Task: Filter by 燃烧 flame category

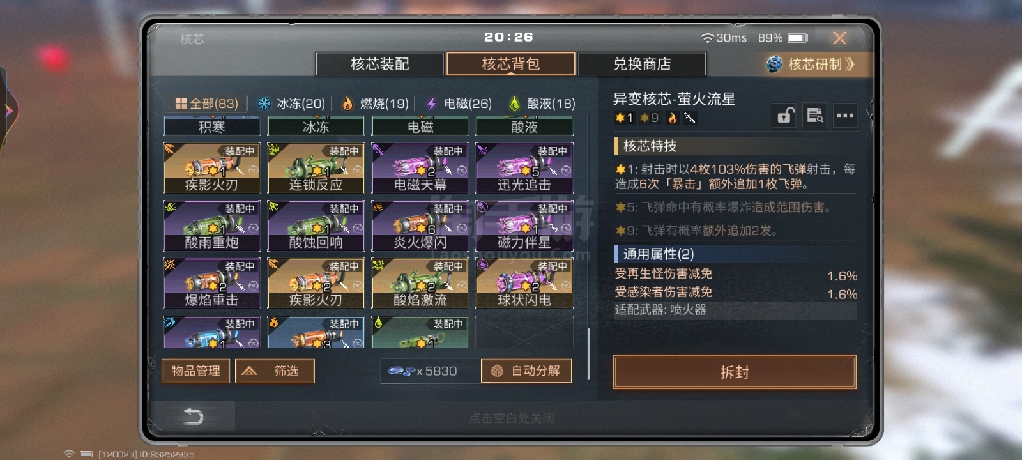Action: pyautogui.click(x=375, y=103)
